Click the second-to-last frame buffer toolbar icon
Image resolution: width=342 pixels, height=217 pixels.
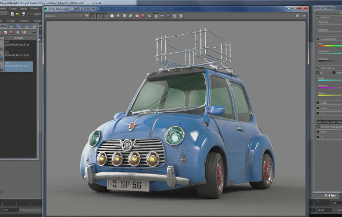coord(175,16)
